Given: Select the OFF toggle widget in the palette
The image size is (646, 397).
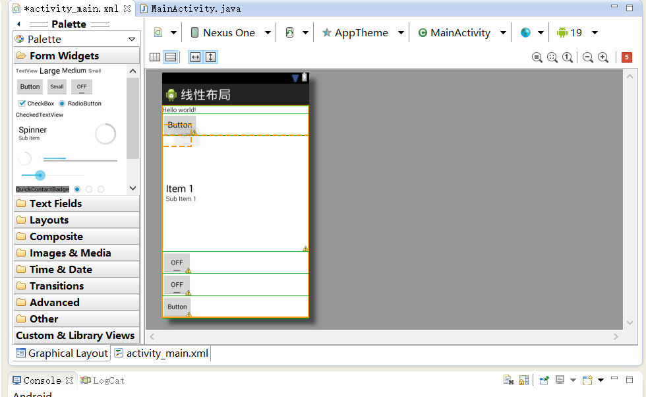Looking at the screenshot, I should (x=81, y=86).
